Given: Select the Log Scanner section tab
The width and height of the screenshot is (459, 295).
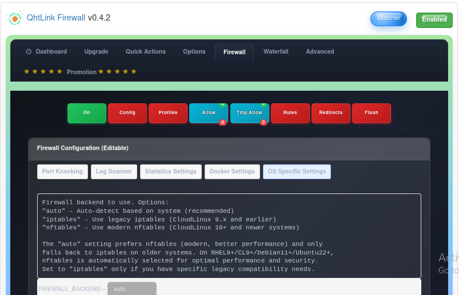Looking at the screenshot, I should tap(114, 172).
